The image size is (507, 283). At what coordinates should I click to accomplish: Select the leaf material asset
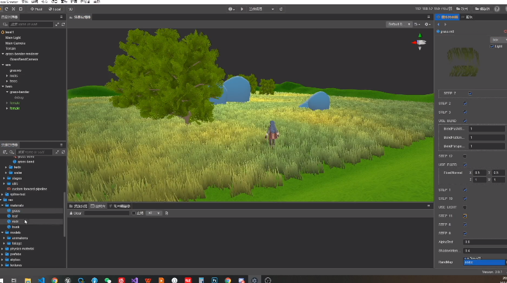pyautogui.click(x=16, y=216)
